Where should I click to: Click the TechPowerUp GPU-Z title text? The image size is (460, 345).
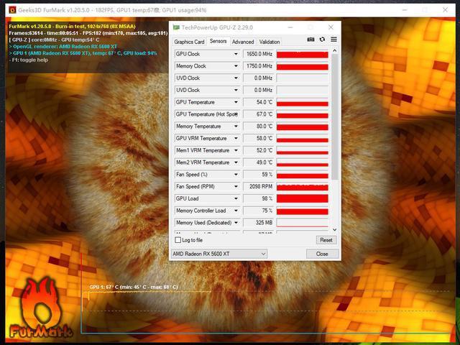point(217,27)
